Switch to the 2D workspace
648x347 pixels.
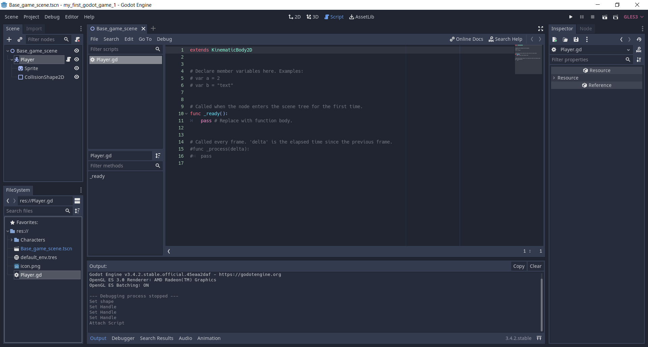coord(295,17)
